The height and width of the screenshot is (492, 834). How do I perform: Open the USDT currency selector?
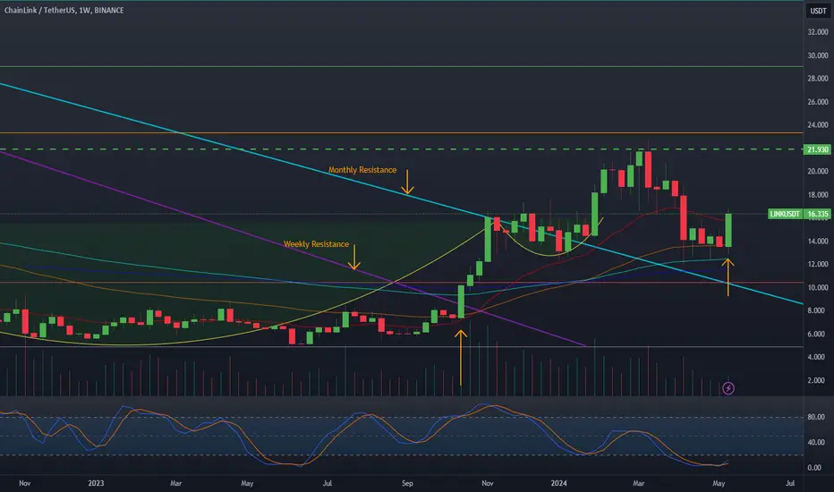coord(818,11)
